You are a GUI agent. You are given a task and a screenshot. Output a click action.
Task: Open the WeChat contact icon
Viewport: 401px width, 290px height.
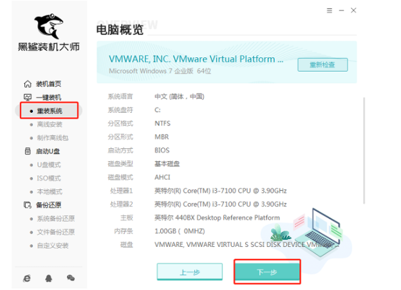coord(71,277)
